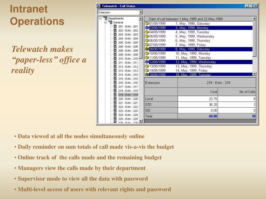Click the date list scrollbar thumb

pos(254,39)
